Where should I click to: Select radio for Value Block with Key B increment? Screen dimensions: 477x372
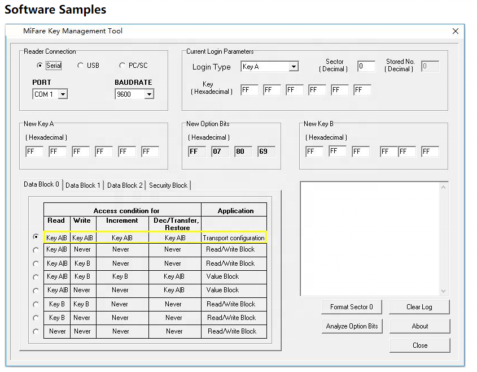pos(36,277)
